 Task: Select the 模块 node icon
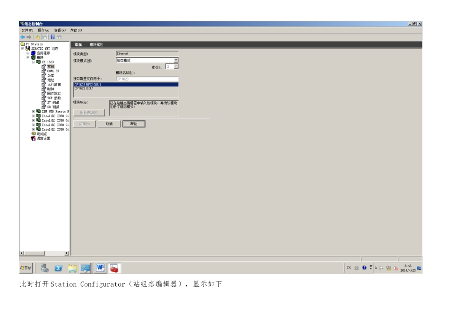click(33, 58)
